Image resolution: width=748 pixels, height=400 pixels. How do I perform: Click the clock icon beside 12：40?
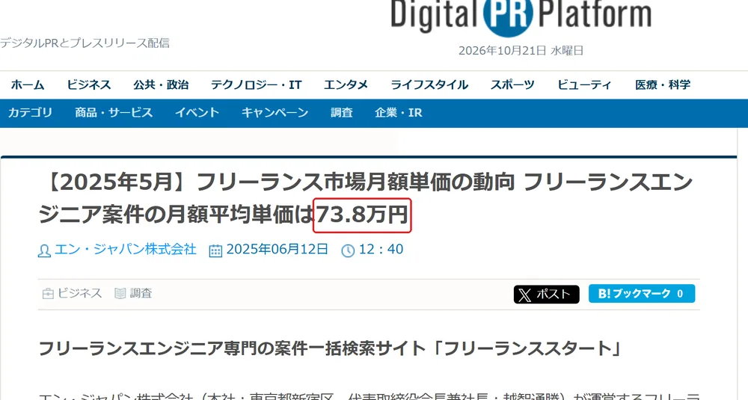348,250
